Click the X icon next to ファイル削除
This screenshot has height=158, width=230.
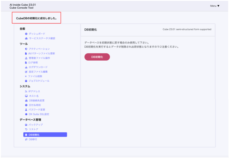(26, 76)
